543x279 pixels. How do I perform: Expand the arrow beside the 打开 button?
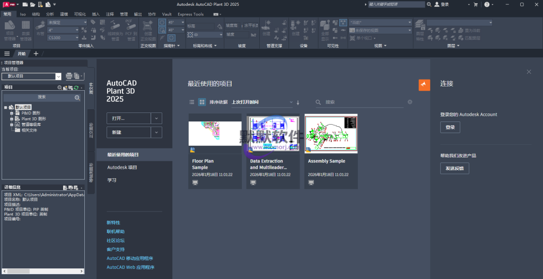pos(156,118)
